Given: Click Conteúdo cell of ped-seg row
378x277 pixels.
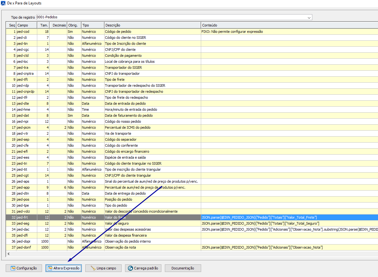Looking at the screenshot, I should coord(289,223).
